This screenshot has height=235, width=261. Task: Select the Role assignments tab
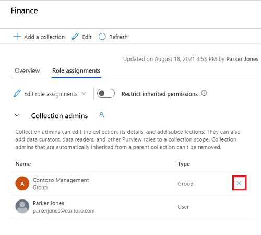(x=76, y=70)
